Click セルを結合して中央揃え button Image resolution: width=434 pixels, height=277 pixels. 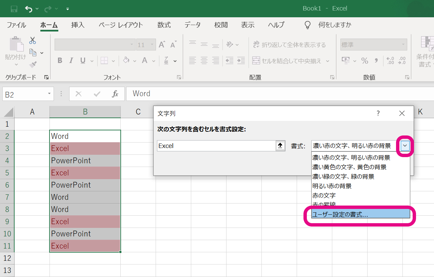(x=287, y=61)
